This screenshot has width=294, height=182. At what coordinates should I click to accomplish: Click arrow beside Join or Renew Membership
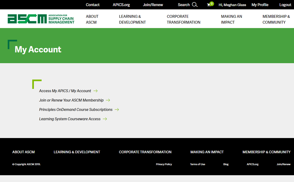coord(108,100)
